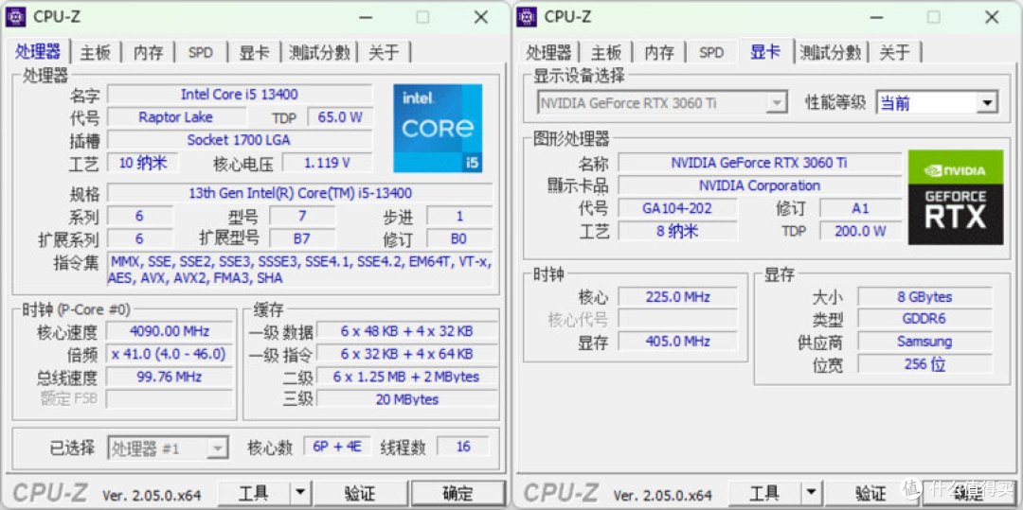This screenshot has width=1023, height=510.
Task: Open the 性能等级 dropdown showing 当前
Action: 937,103
